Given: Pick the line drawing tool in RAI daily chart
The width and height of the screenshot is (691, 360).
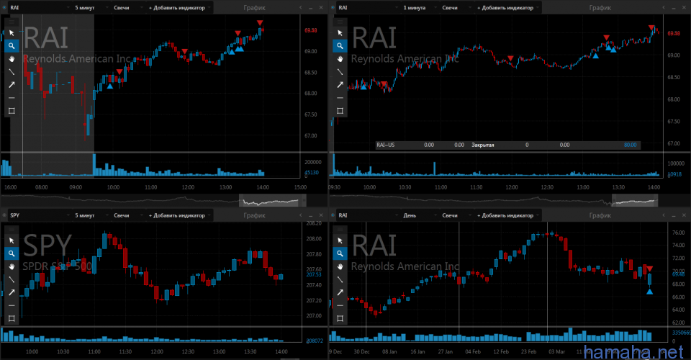Looking at the screenshot, I should (x=340, y=279).
